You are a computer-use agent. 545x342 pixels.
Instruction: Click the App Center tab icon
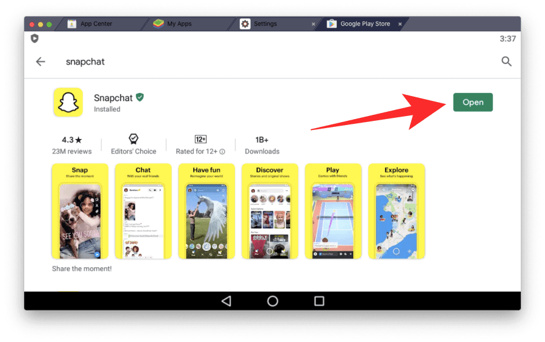(x=71, y=24)
